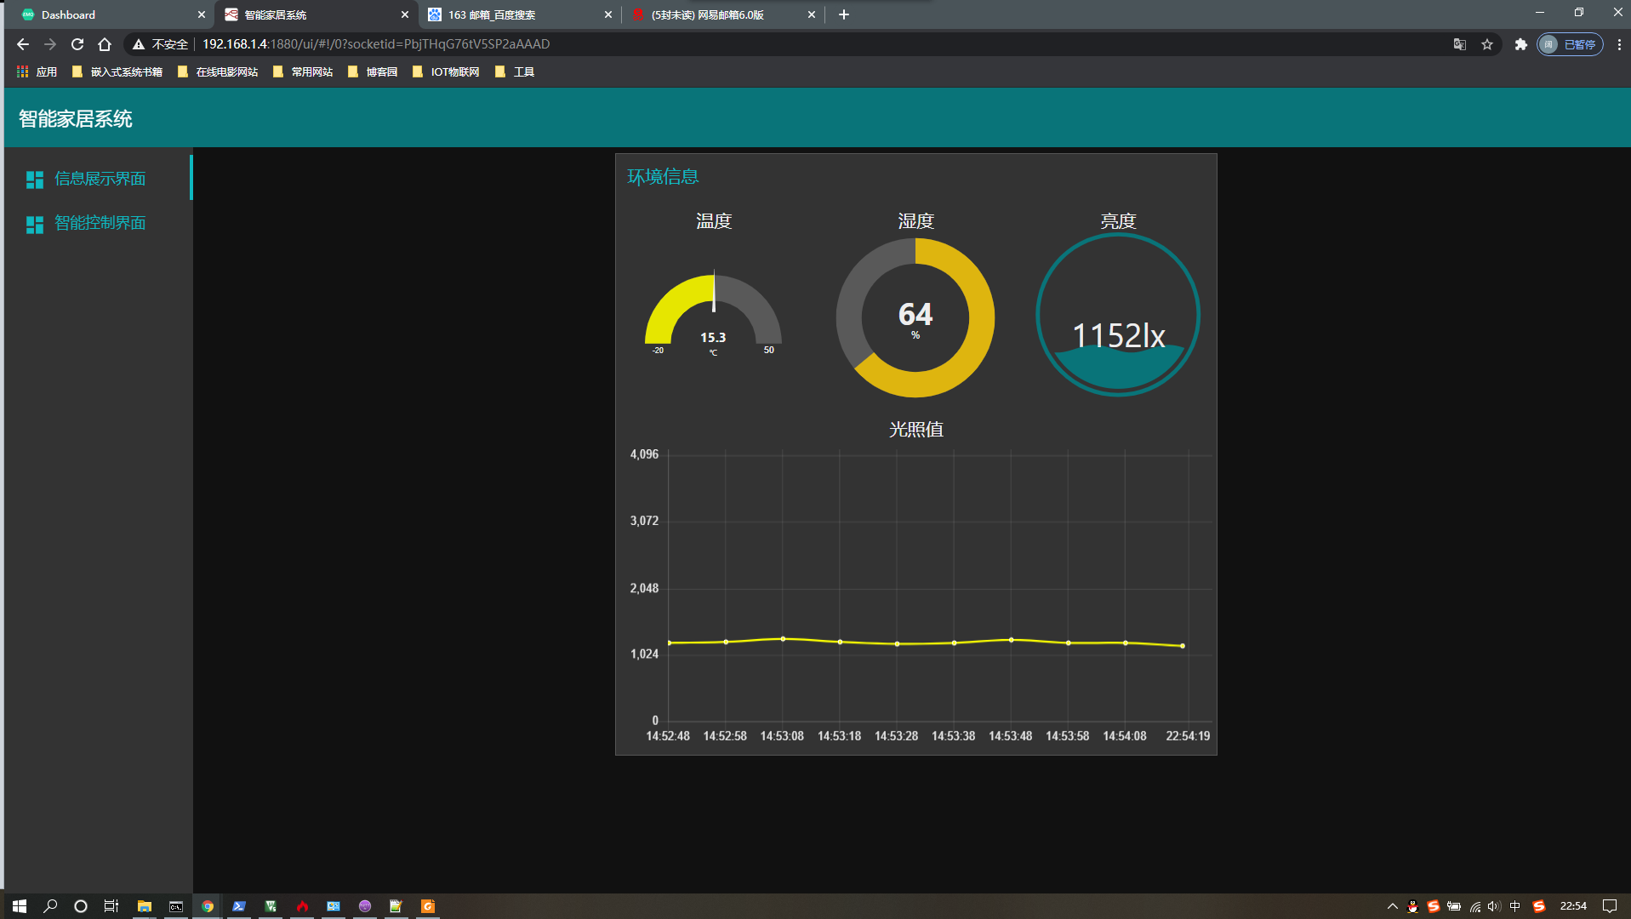Open the Google Translate page icon
Image resolution: width=1631 pixels, height=919 pixels.
pyautogui.click(x=1460, y=44)
